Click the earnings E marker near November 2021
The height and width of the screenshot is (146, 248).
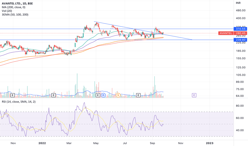pyautogui.click(x=13, y=95)
